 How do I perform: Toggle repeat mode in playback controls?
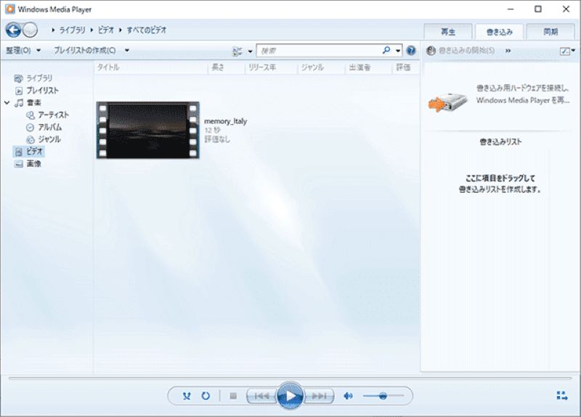(x=206, y=396)
